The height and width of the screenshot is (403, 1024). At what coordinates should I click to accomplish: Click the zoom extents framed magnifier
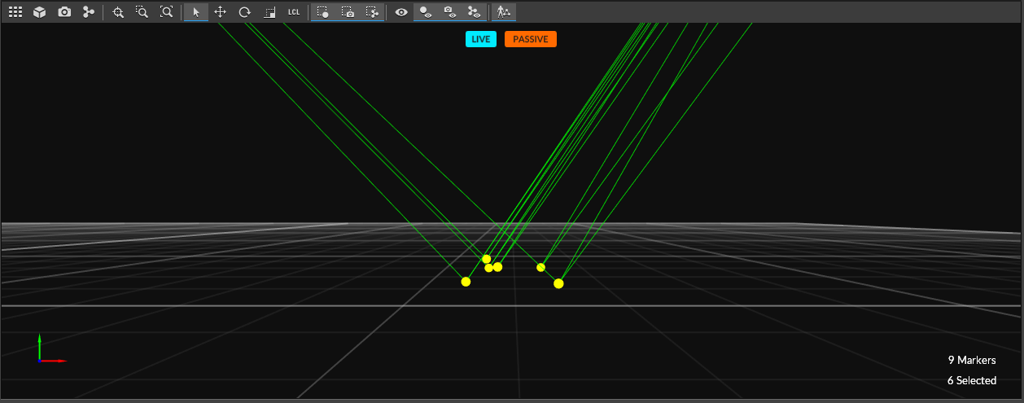click(166, 12)
